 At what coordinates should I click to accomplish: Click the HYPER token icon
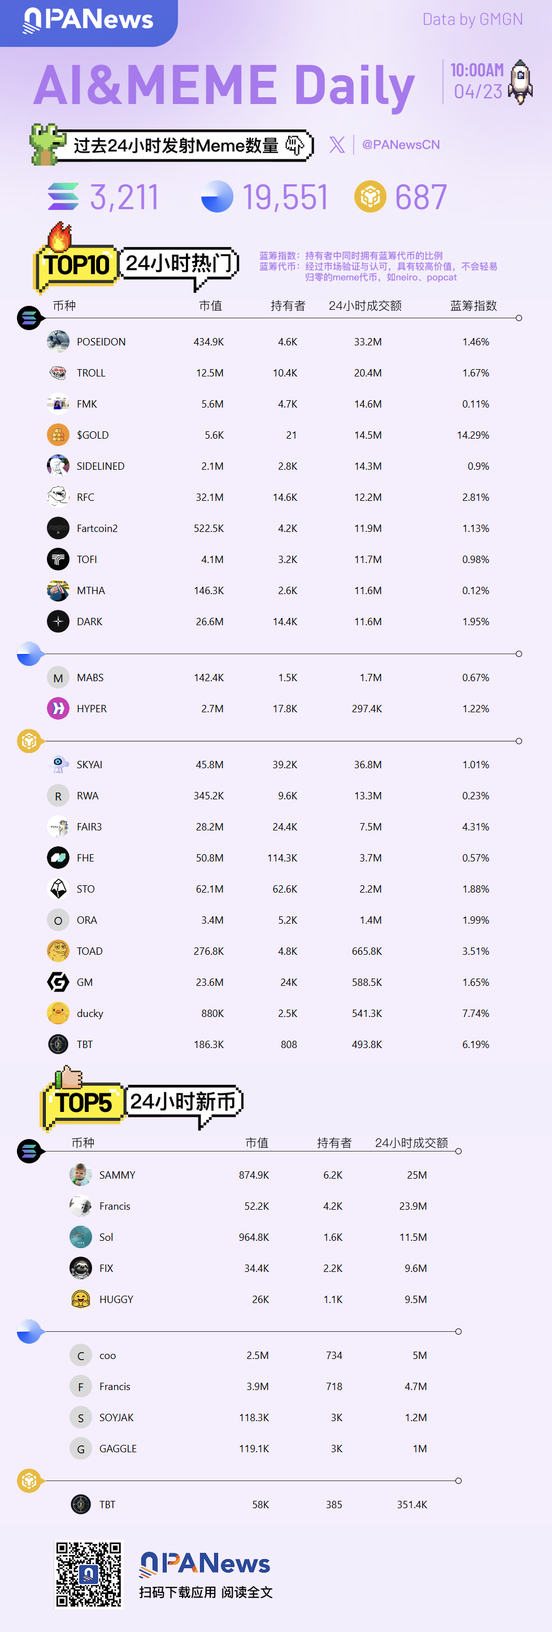click(x=58, y=708)
